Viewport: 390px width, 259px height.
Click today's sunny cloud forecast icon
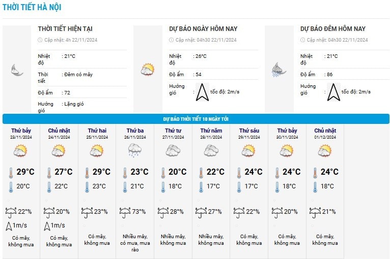(148, 70)
